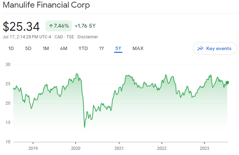Click the $25.34 price text

pyautogui.click(x=21, y=26)
